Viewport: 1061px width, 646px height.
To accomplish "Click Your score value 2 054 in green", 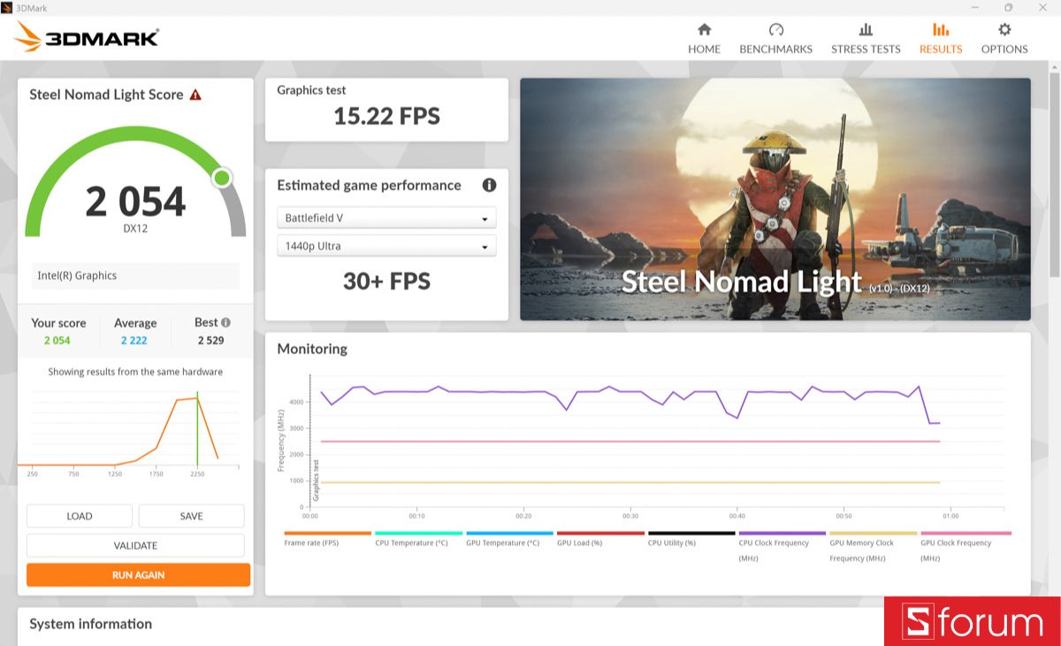I will (x=57, y=341).
